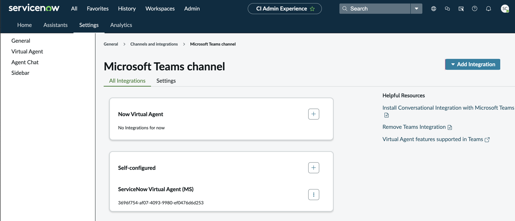Go to the Home tab
The width and height of the screenshot is (515, 221).
[24, 25]
